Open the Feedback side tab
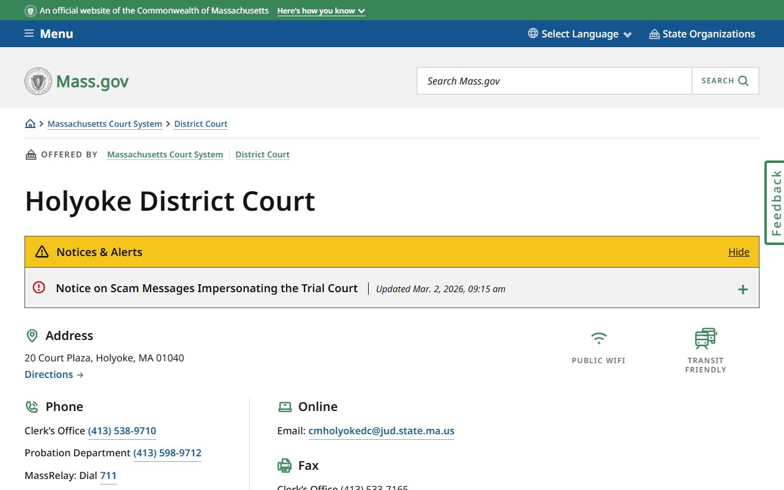784x490 pixels. point(775,203)
